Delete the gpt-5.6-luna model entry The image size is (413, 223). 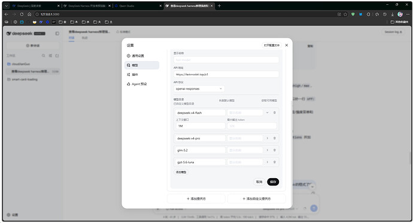tap(275, 162)
